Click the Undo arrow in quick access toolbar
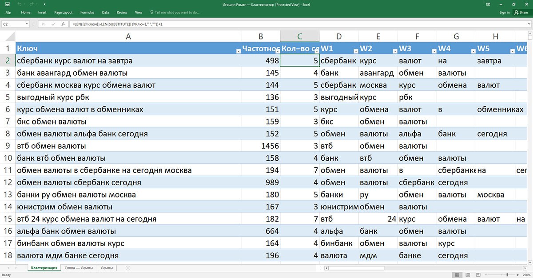Viewport: 533px width, 278px height. click(x=20, y=4)
